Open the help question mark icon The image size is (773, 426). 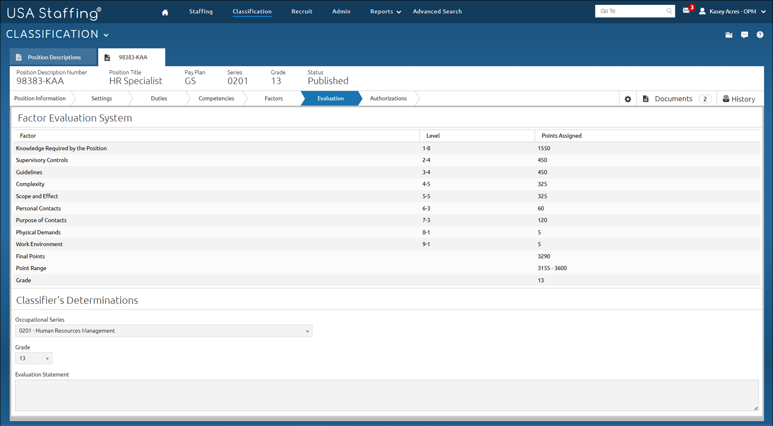coord(760,35)
